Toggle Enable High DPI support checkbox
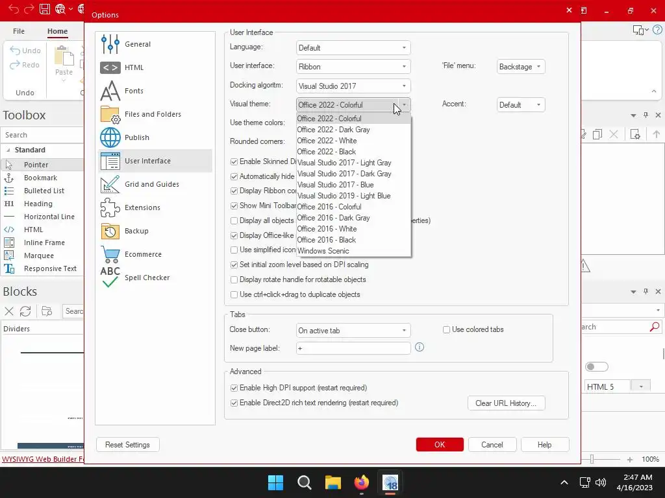The width and height of the screenshot is (665, 498). pyautogui.click(x=234, y=388)
